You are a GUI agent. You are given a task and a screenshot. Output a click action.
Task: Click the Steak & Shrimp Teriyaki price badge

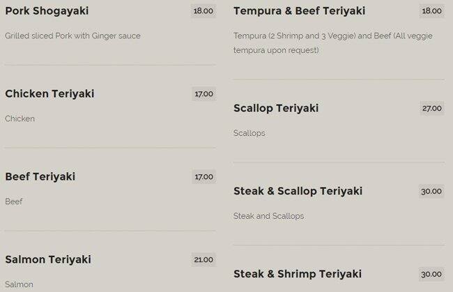point(431,274)
